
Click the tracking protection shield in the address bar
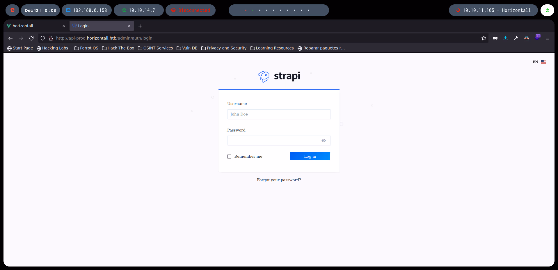click(x=42, y=38)
